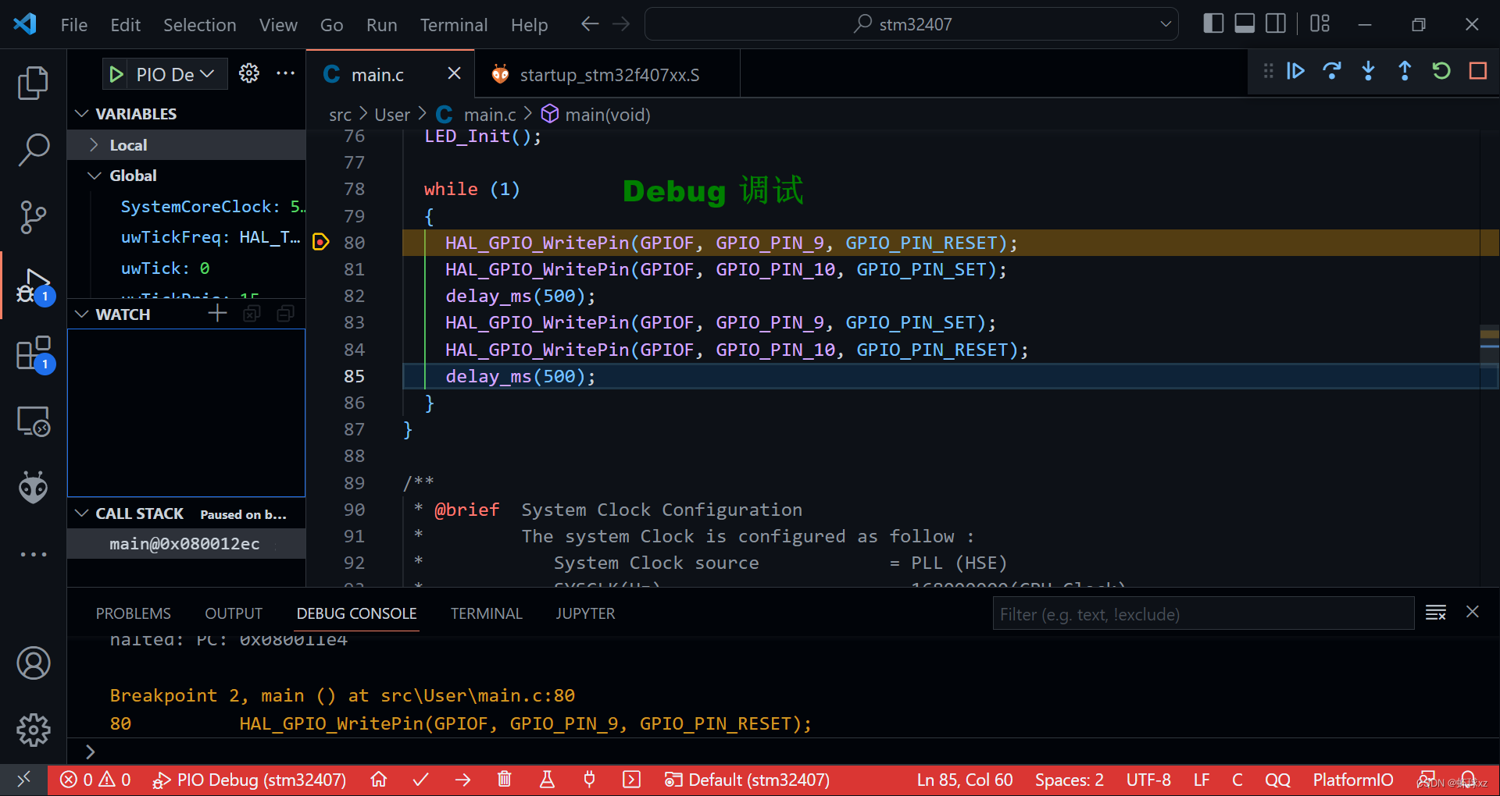This screenshot has width=1500, height=796.
Task: Start debugging with green play button
Action: (x=116, y=74)
